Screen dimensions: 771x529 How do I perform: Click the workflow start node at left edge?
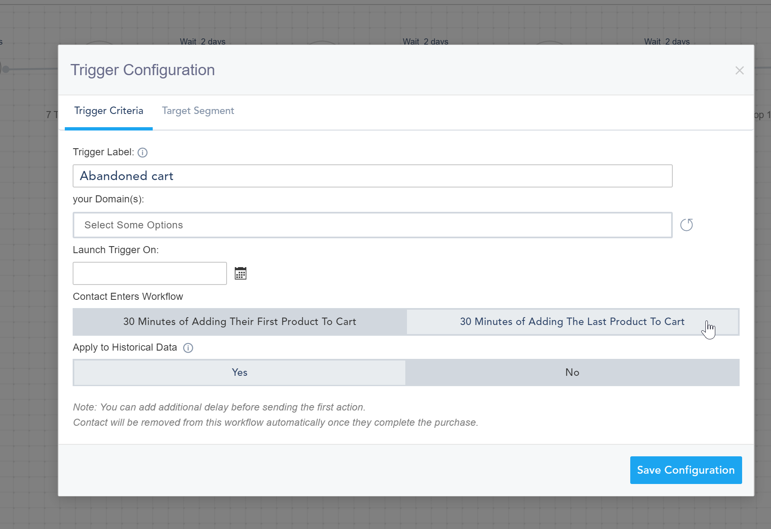(x=5, y=69)
